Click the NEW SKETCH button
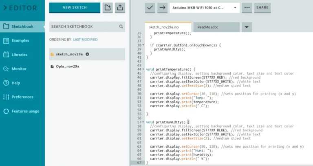313x166 pixels. (74, 7)
